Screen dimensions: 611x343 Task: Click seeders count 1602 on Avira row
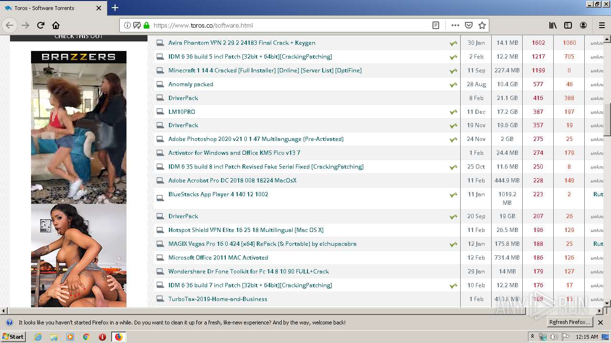[538, 43]
